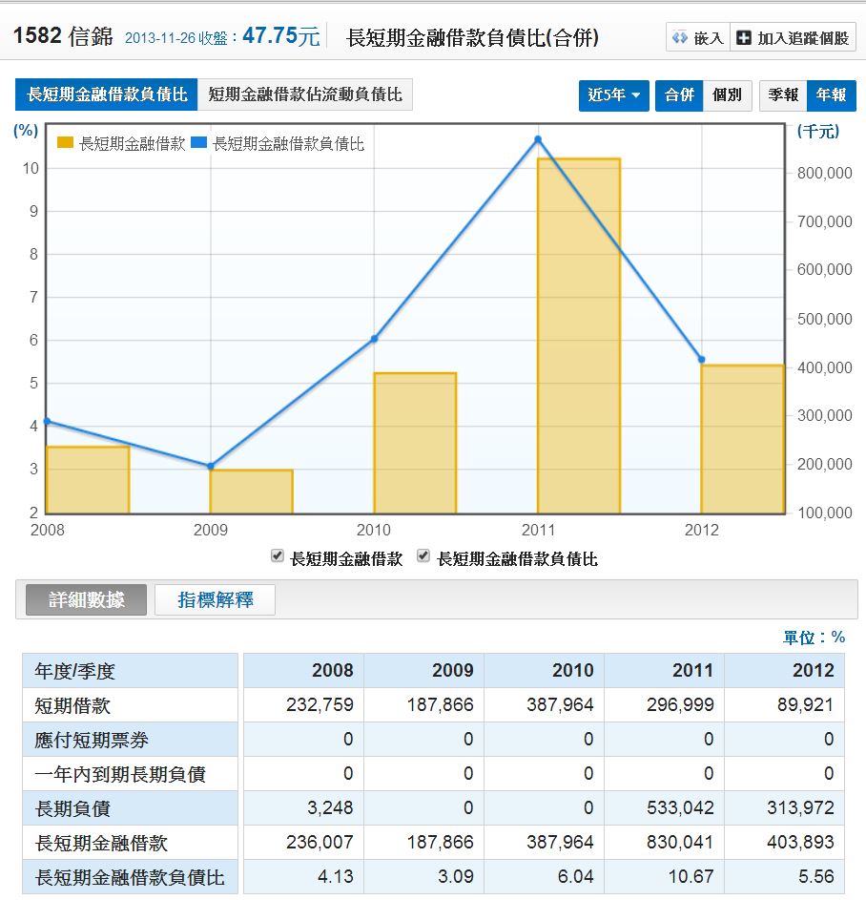Click the yellow 長短期金融借款 legend swatch
Viewport: 866px width, 900px height.
[x=65, y=143]
